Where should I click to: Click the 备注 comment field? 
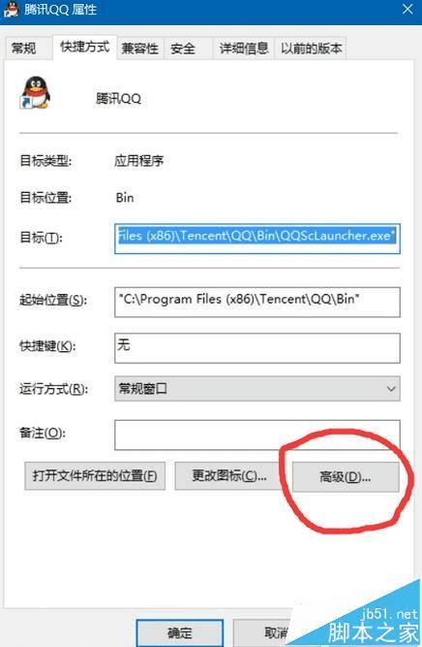point(257,435)
